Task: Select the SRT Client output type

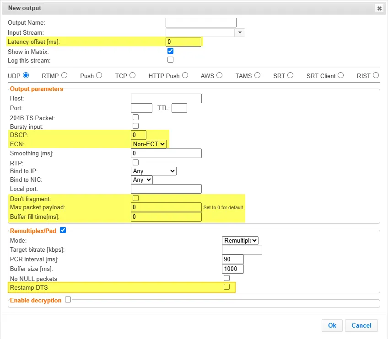Action: pyautogui.click(x=341, y=75)
